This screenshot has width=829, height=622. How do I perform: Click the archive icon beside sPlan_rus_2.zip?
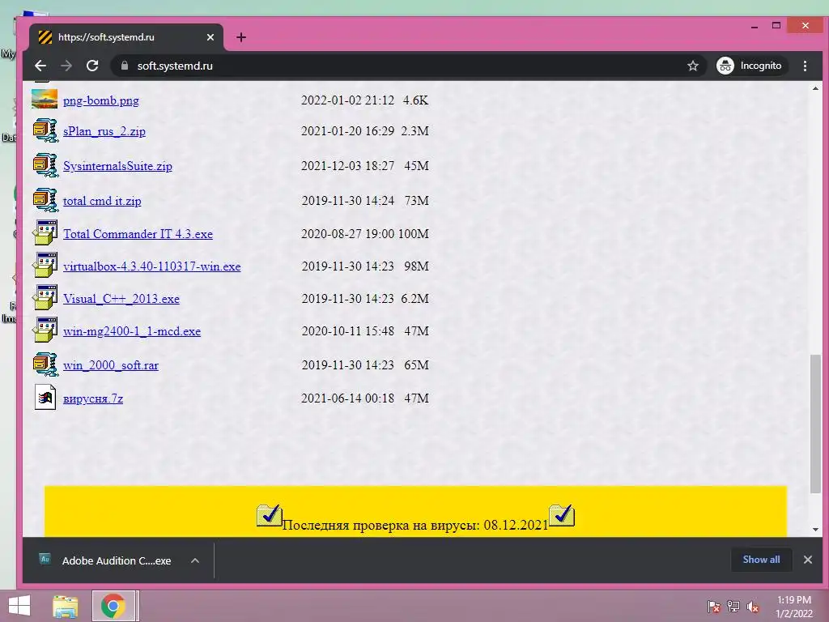tap(45, 130)
